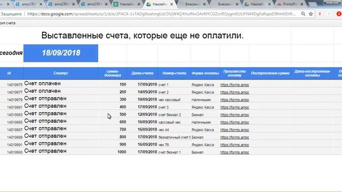Select the sum cell 1000
Screen dimensions: 342x192
pos(122,152)
